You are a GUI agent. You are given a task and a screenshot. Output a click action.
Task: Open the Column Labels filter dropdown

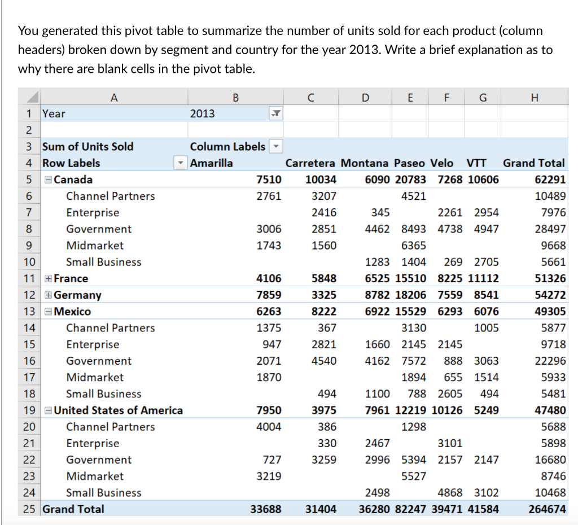[275, 146]
